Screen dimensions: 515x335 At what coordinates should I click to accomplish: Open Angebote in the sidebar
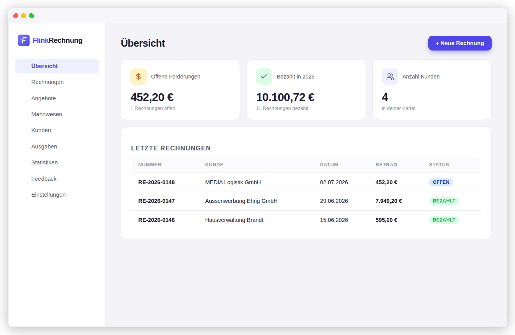tap(57, 98)
